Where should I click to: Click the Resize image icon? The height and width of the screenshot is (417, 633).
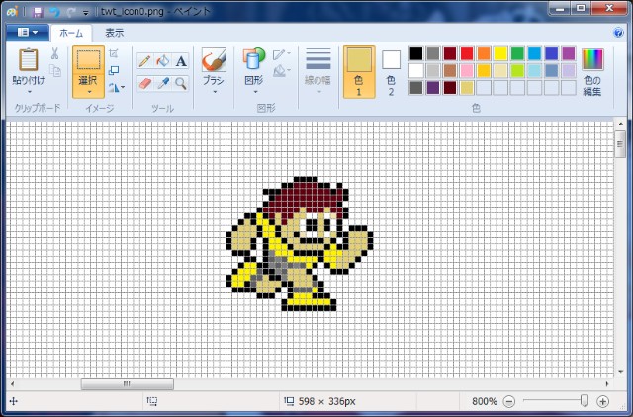coord(114,70)
